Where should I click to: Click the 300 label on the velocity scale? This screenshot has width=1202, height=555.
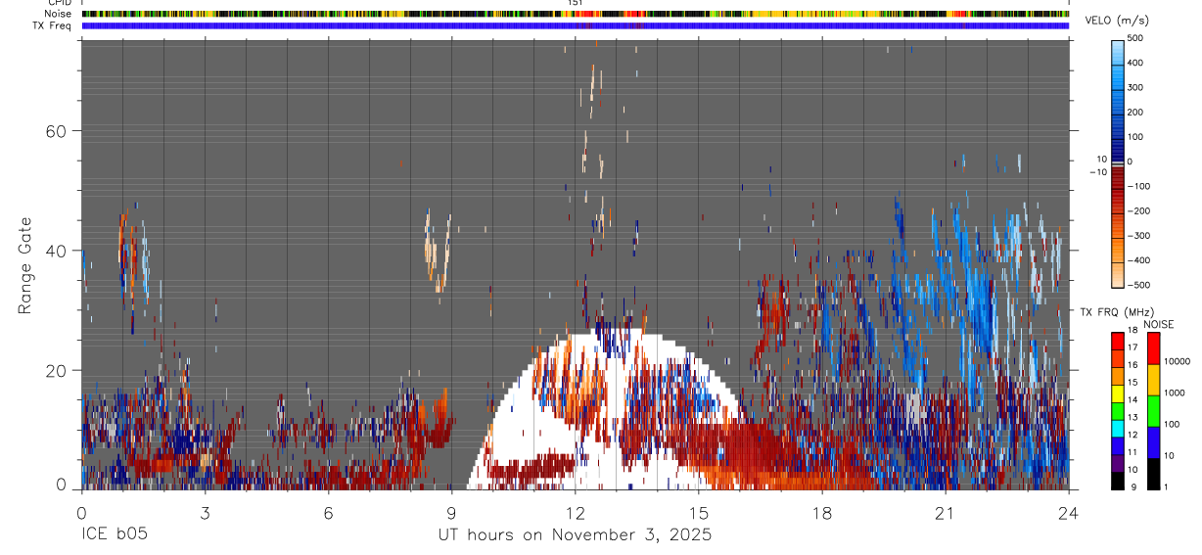point(1135,87)
